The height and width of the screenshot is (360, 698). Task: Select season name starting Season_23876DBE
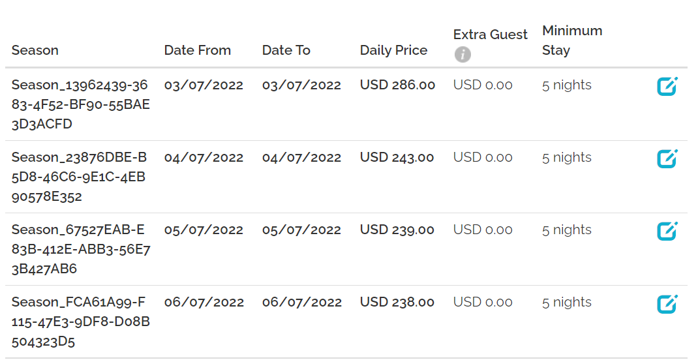pyautogui.click(x=79, y=177)
